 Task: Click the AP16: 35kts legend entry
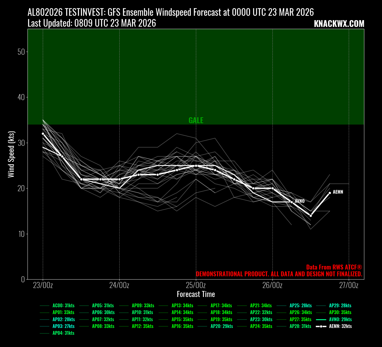click(182, 326)
